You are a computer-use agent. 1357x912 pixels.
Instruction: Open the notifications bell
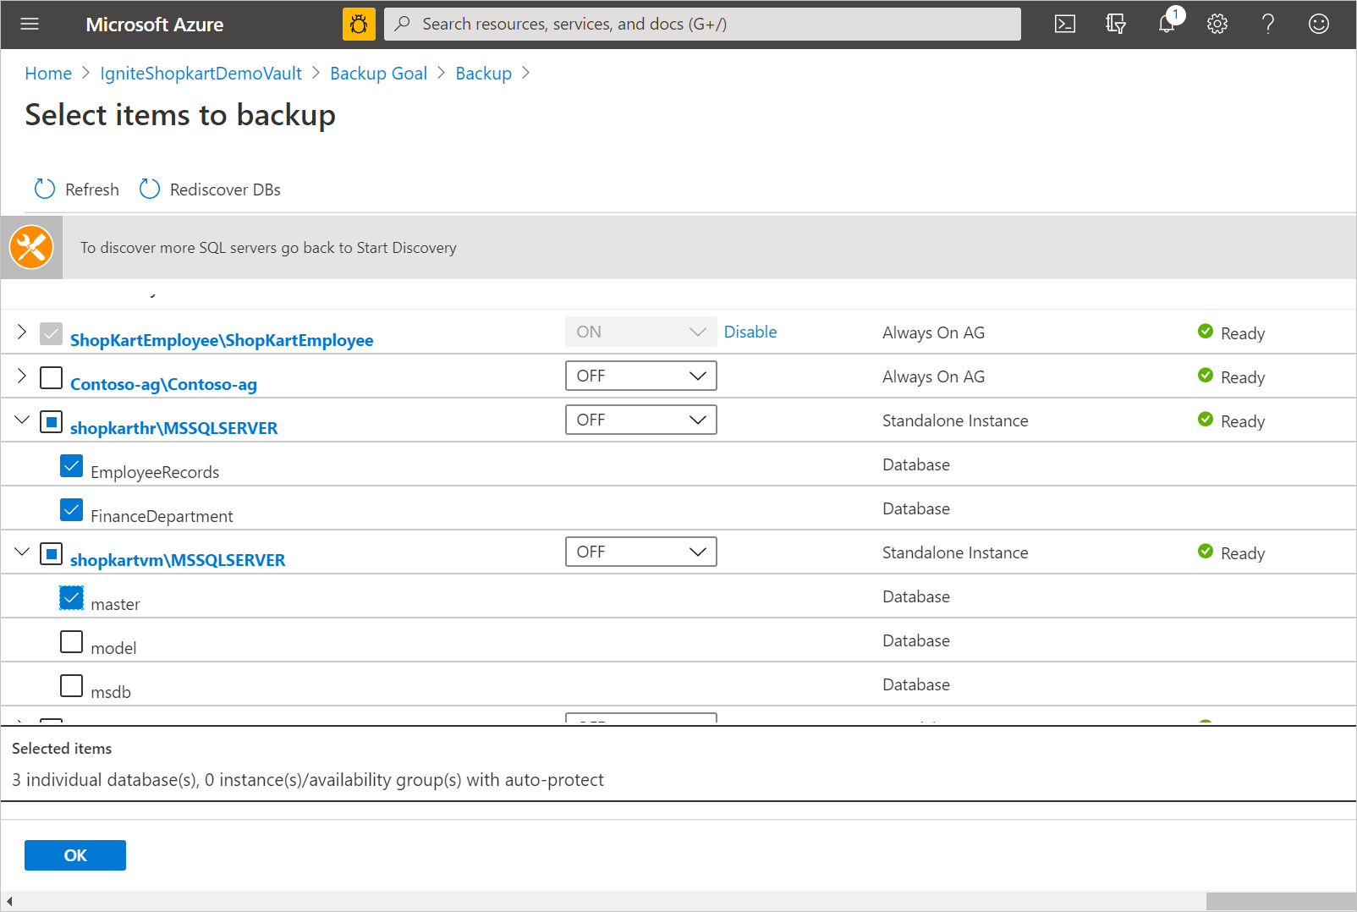point(1166,24)
